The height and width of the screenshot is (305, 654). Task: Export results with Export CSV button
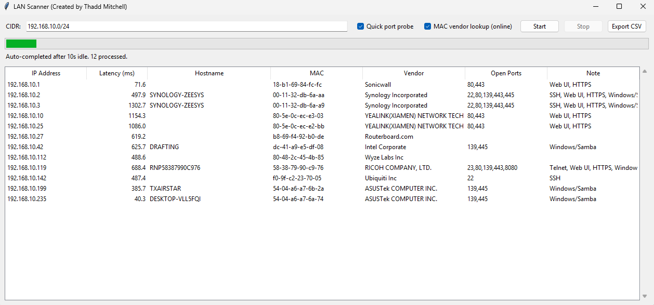coord(626,26)
